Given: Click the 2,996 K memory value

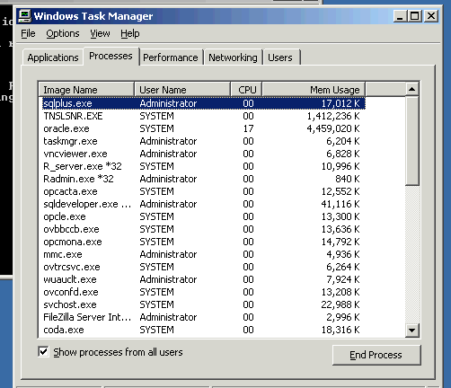Looking at the screenshot, I should (x=343, y=317).
